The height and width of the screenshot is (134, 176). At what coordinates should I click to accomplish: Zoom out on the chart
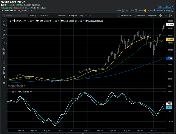tap(4, 77)
